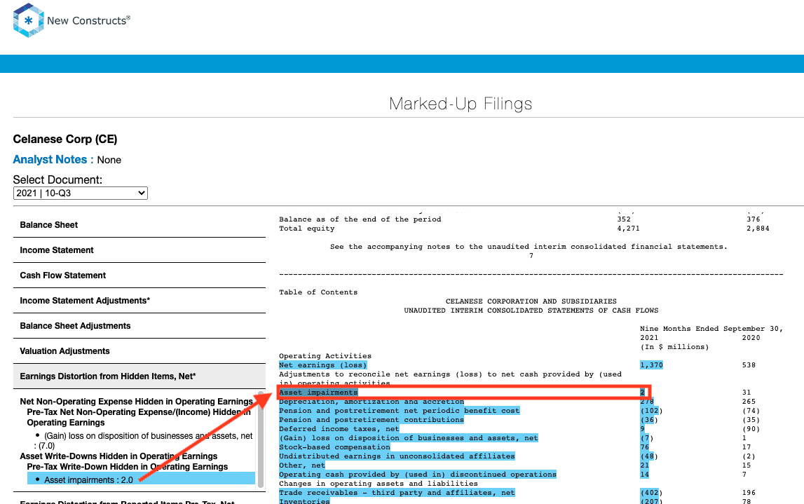Click the (402) trade receivables value
Screen dimensions: 804x504
(x=651, y=493)
